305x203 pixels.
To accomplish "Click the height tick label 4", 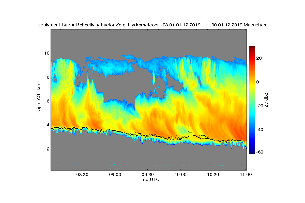I will (48, 125).
